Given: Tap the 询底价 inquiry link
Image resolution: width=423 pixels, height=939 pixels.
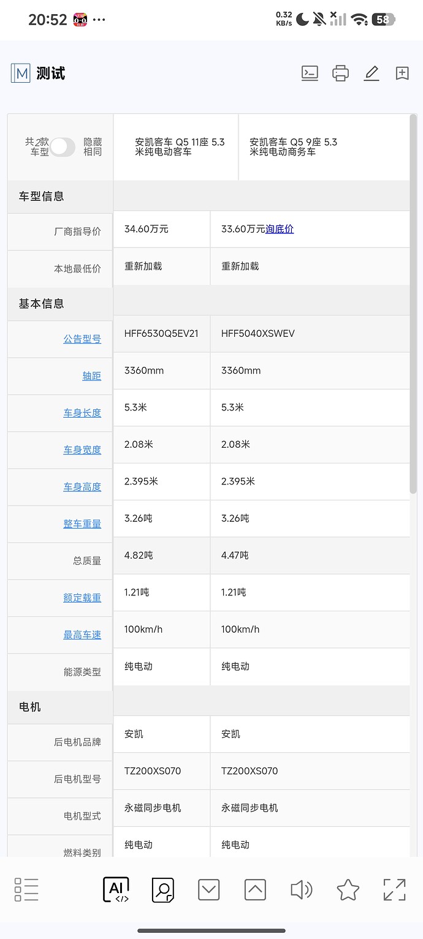Looking at the screenshot, I should (x=279, y=228).
